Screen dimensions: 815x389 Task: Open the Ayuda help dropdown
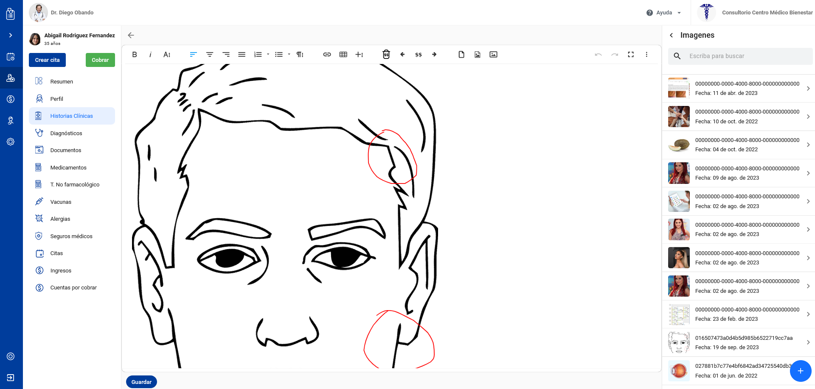coord(664,13)
